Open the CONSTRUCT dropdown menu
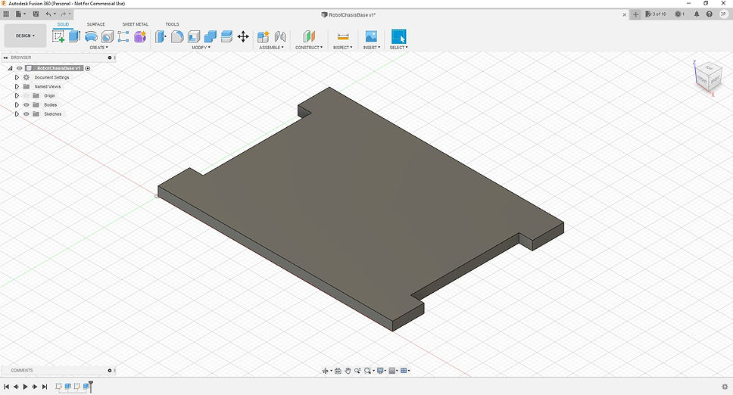This screenshot has height=395, width=733. pos(308,48)
